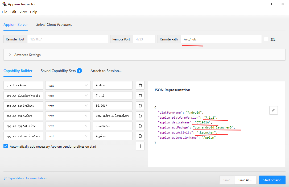Open type dropdown for appium:deviceName
The height and width of the screenshot is (187, 289).
[x=68, y=106]
